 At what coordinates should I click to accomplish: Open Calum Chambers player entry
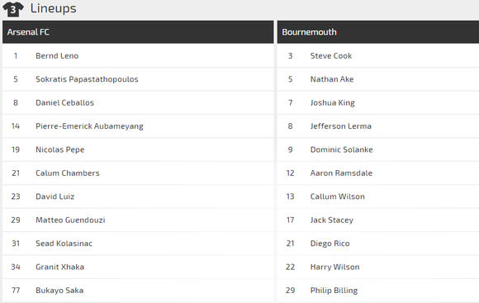(x=68, y=173)
